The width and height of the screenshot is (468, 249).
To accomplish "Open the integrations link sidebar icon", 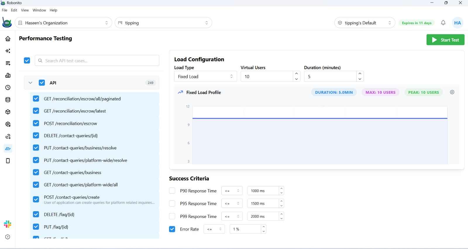I will (x=8, y=137).
